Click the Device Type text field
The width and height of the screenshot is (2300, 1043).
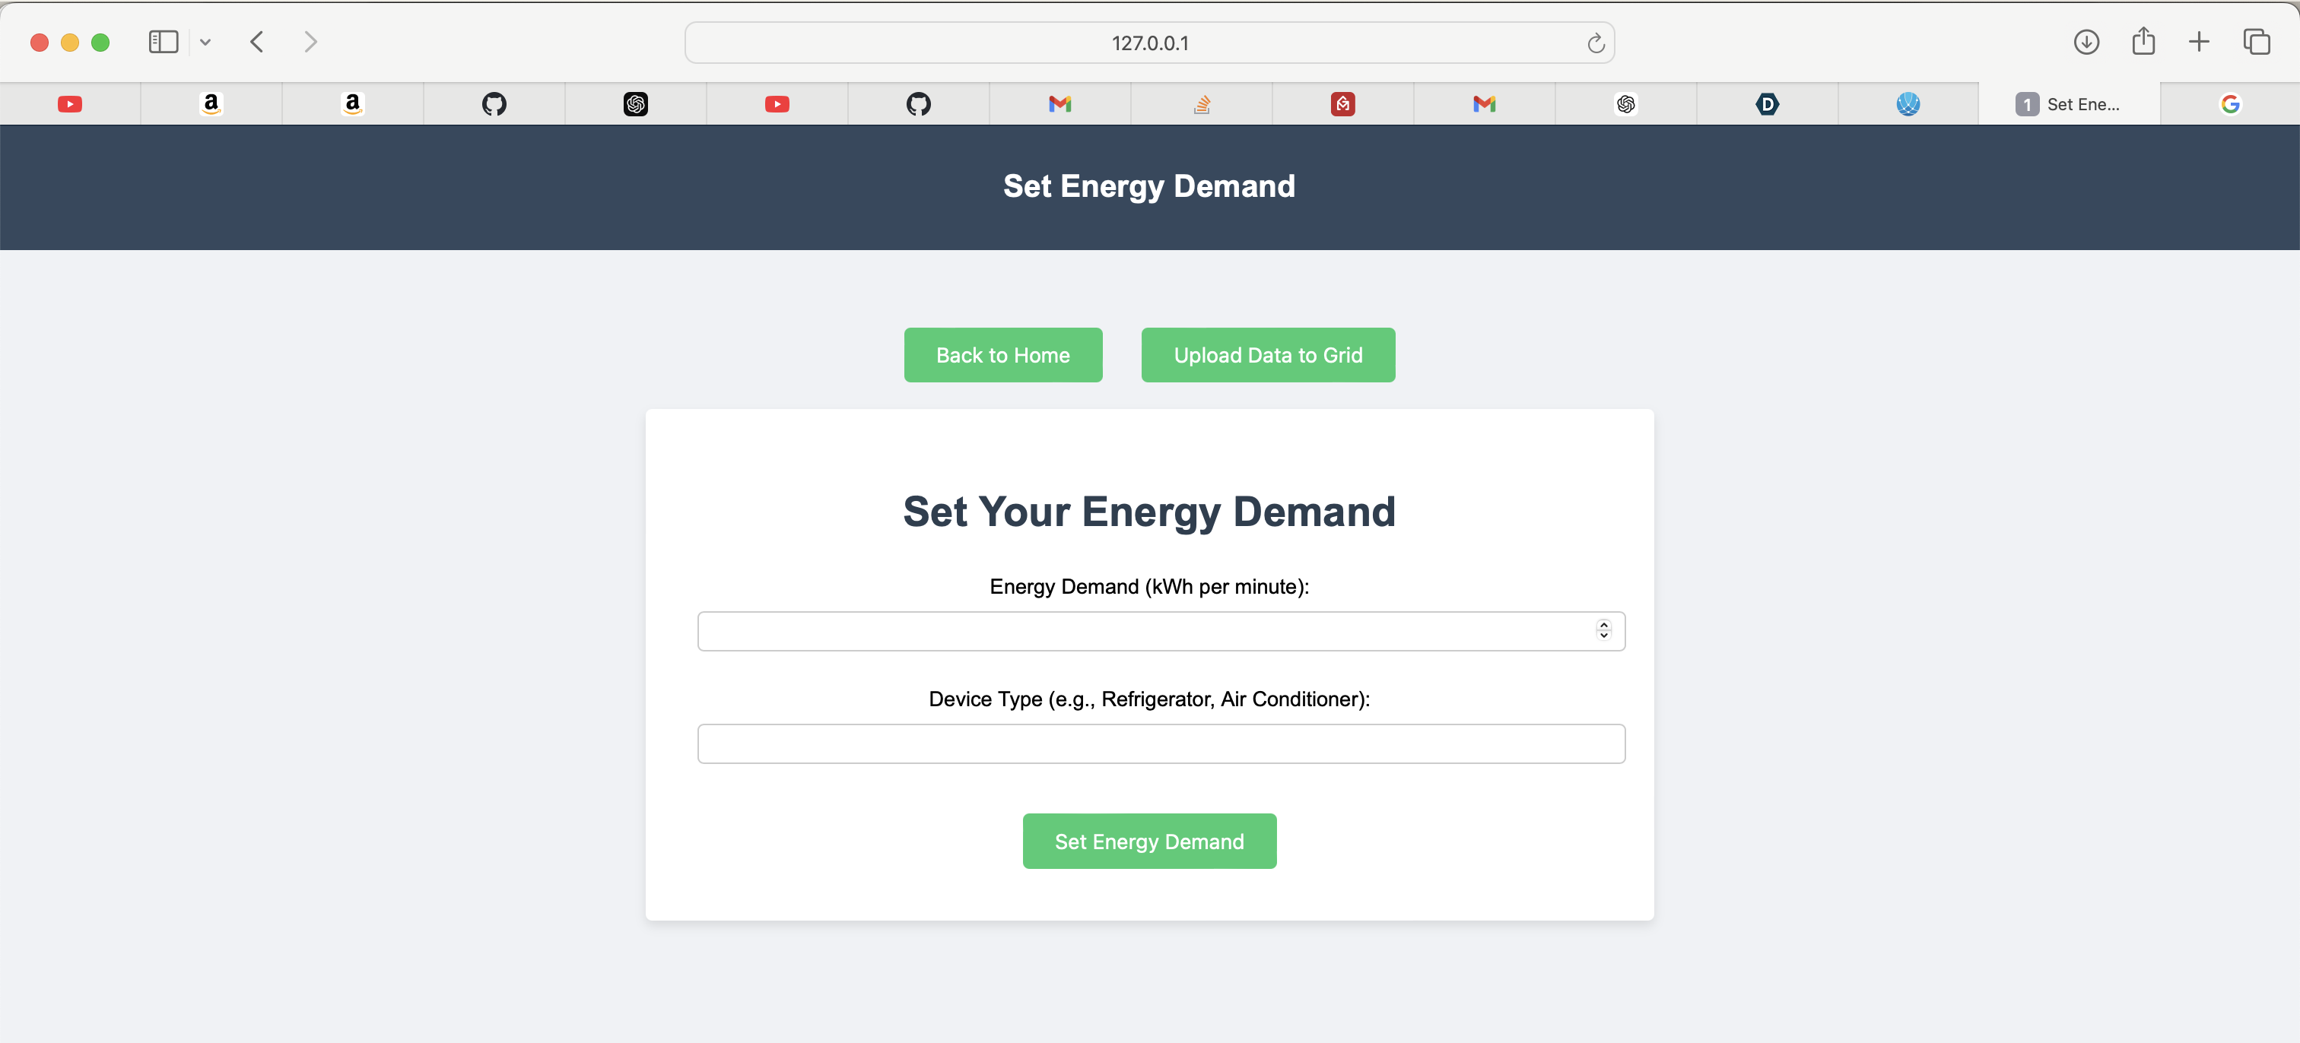tap(1161, 743)
